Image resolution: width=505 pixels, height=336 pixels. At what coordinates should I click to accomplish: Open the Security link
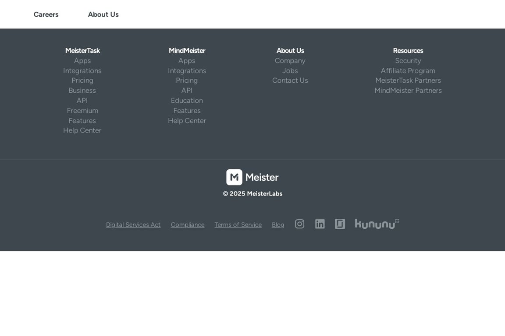pos(408,61)
